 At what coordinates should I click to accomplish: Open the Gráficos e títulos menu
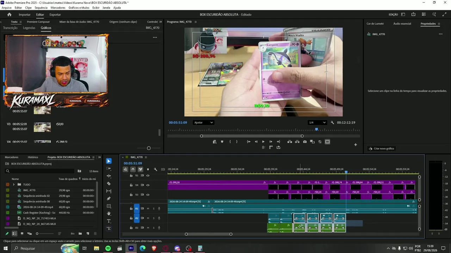pyautogui.click(x=79, y=8)
